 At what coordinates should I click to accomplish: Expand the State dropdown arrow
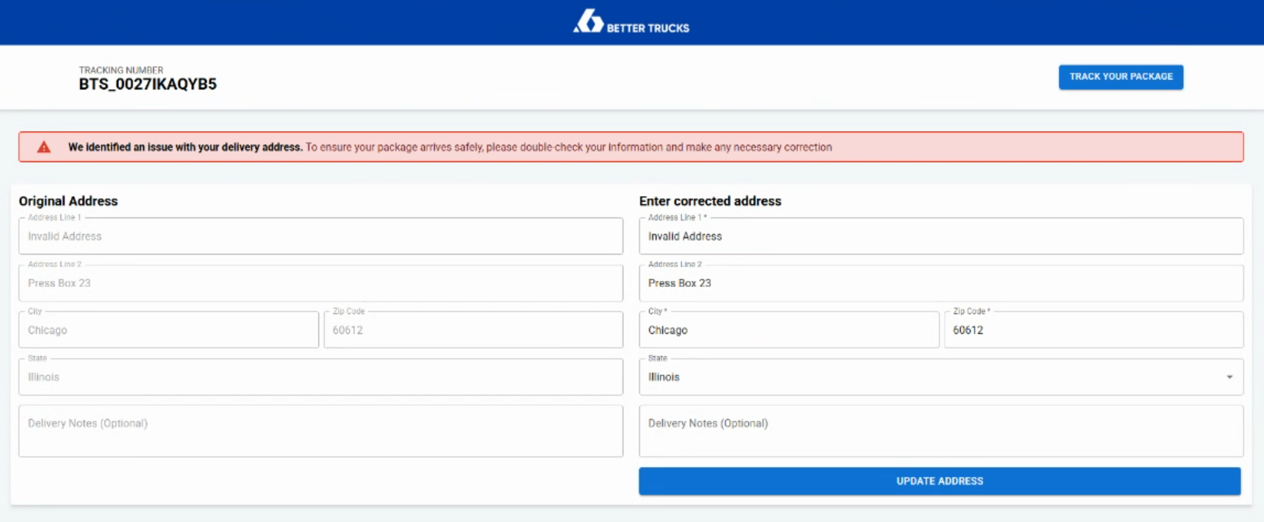coord(1229,377)
